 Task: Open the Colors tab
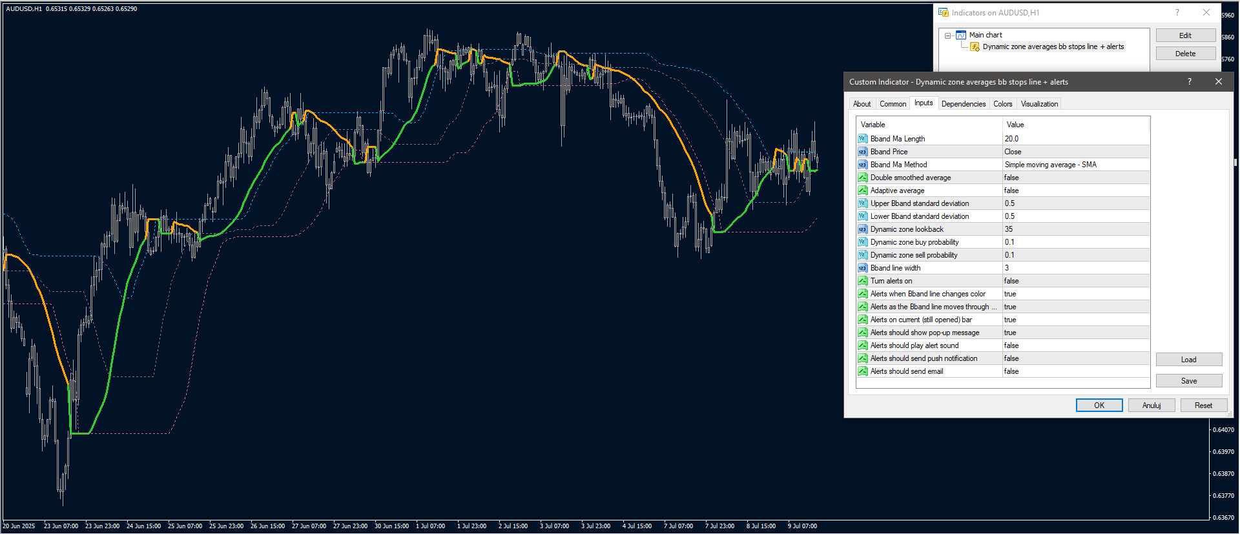click(1003, 104)
